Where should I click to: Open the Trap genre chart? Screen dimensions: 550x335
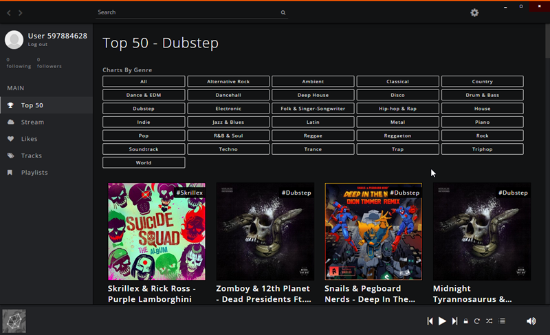pos(398,149)
